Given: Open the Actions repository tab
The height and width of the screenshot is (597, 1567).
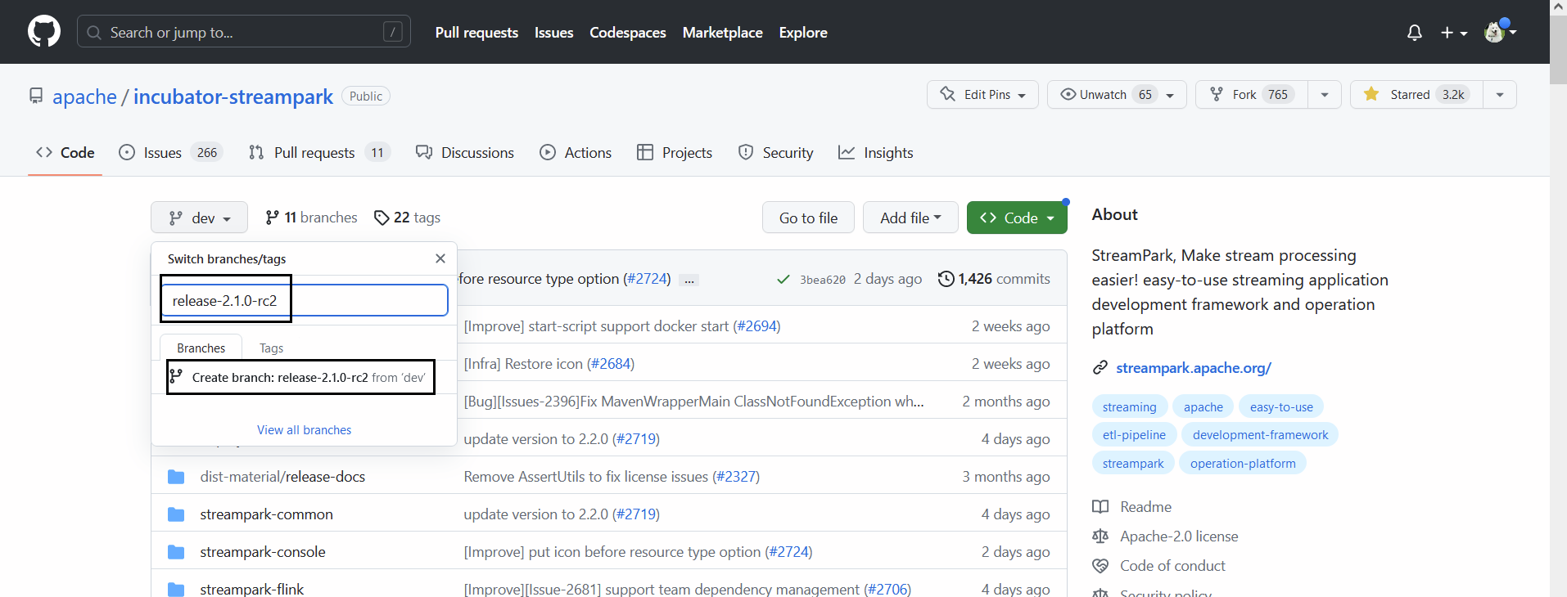Looking at the screenshot, I should pyautogui.click(x=576, y=153).
